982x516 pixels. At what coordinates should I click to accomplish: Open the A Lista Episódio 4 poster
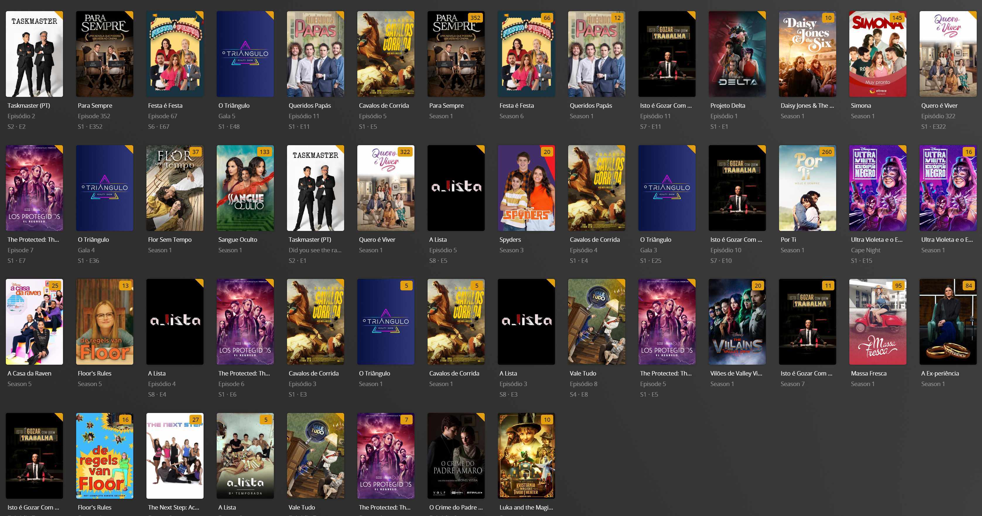(x=175, y=322)
